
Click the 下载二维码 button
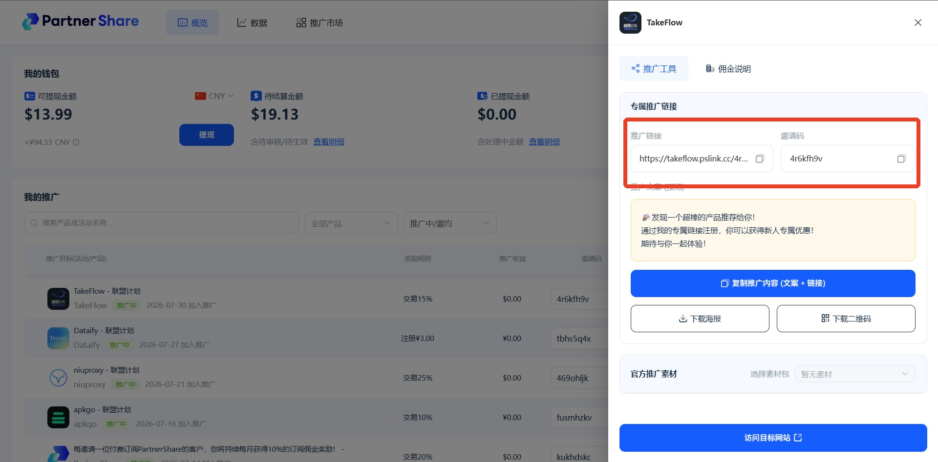click(x=846, y=319)
